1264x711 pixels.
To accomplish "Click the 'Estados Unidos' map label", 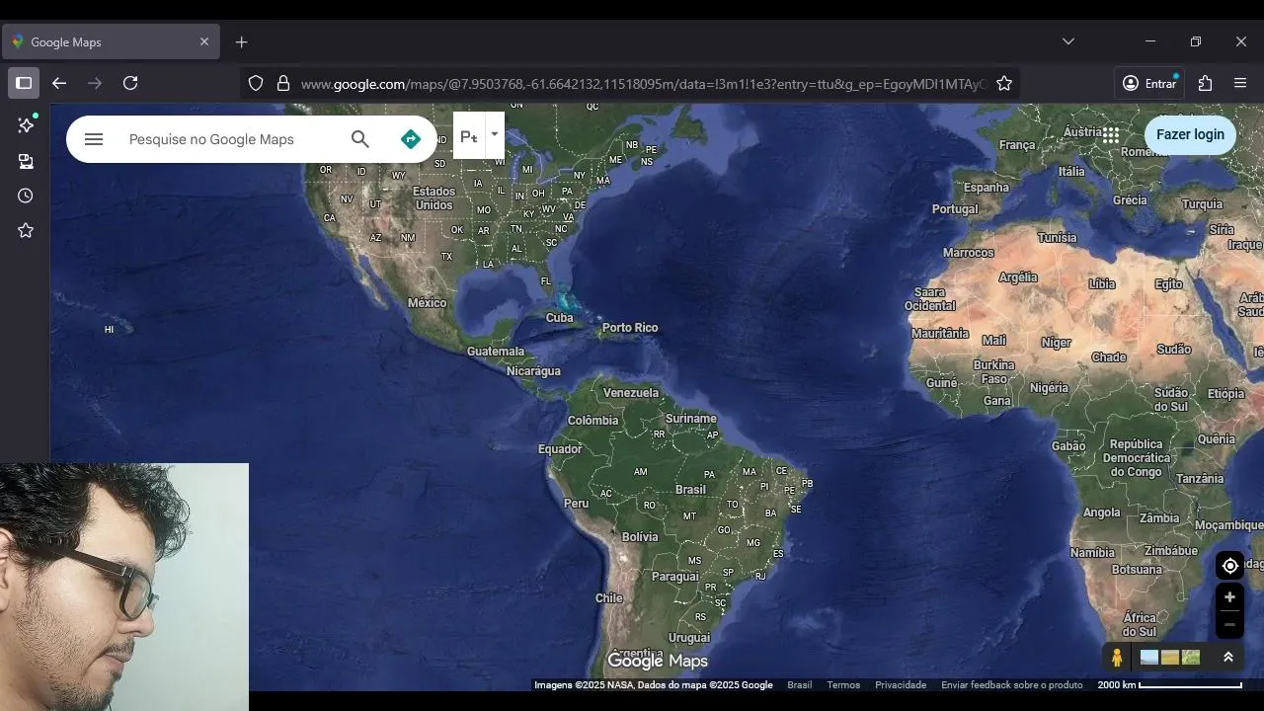I will (434, 198).
